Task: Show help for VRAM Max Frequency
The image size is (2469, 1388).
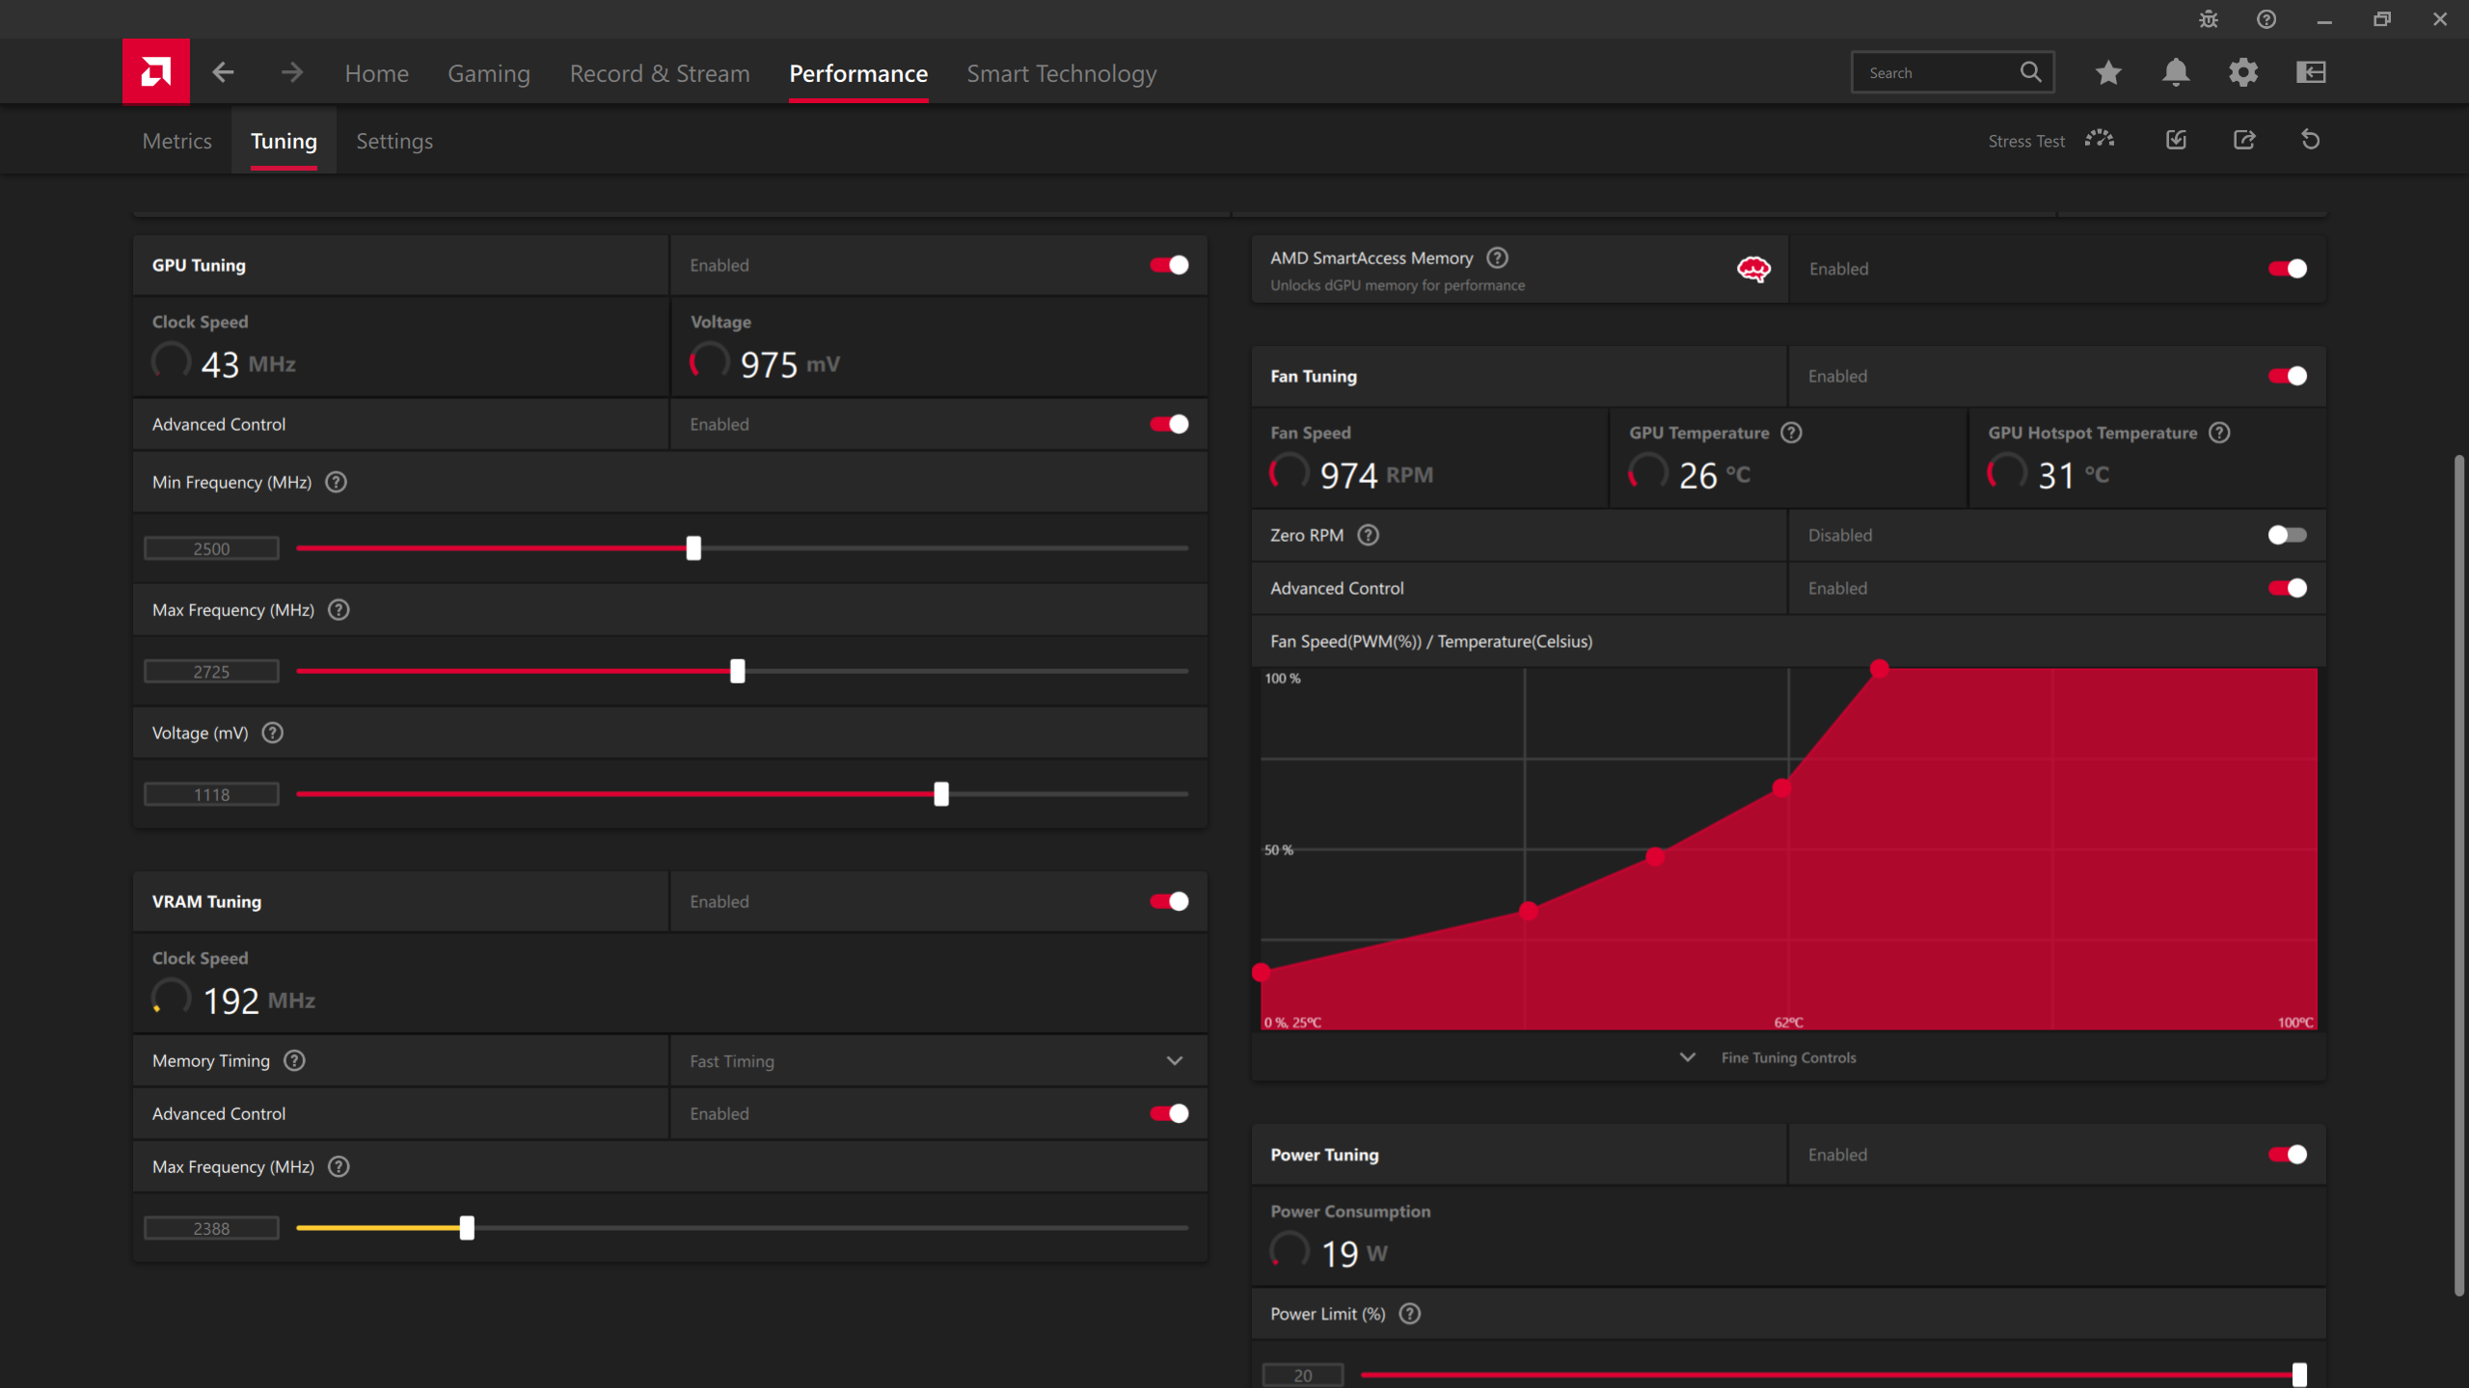Action: [x=339, y=1166]
